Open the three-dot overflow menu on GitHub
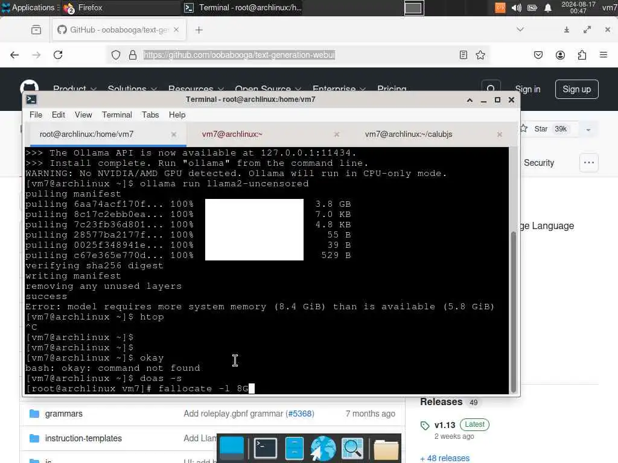Image resolution: width=618 pixels, height=463 pixels. click(589, 163)
